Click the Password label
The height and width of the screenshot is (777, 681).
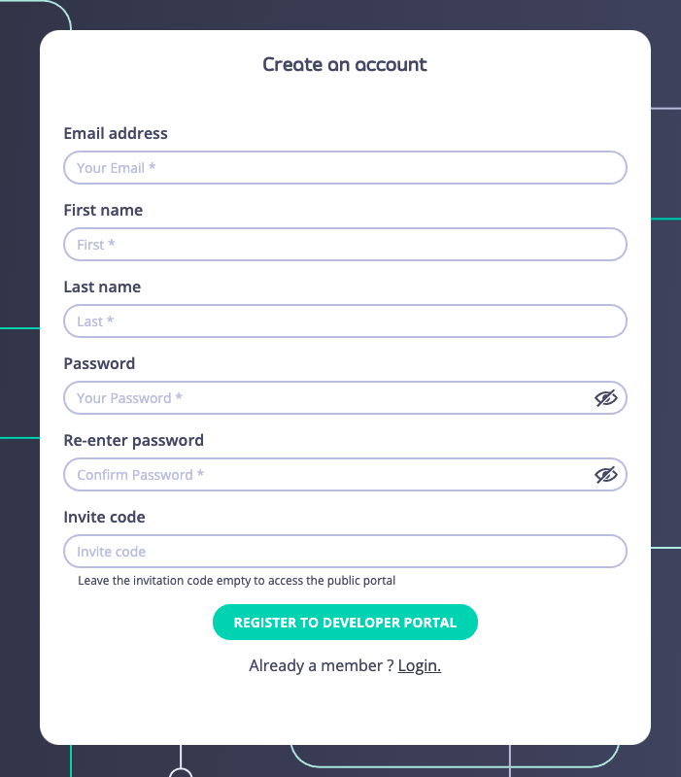click(99, 363)
